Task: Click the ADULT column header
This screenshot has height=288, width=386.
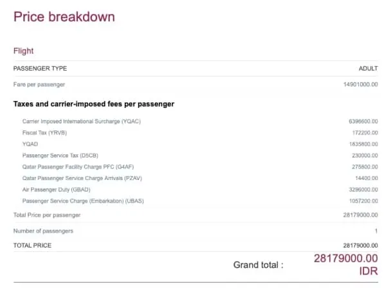Action: pyautogui.click(x=367, y=68)
